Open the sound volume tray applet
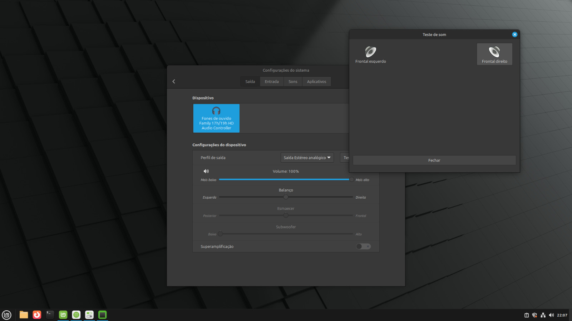572x321 pixels. pyautogui.click(x=551, y=315)
